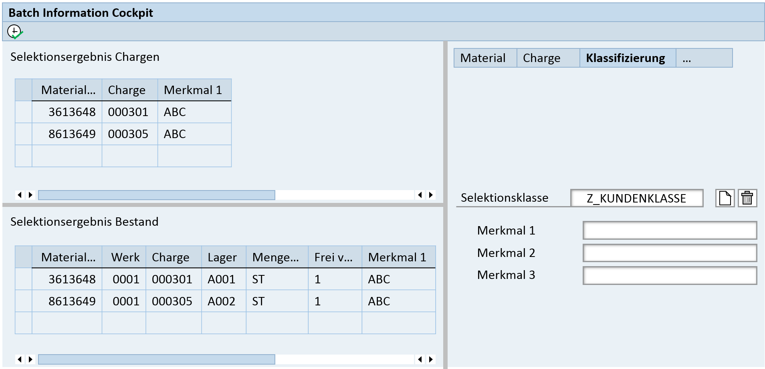Click charge 000301 cell in Bestand table
This screenshot has width=765, height=369.
[x=174, y=279]
